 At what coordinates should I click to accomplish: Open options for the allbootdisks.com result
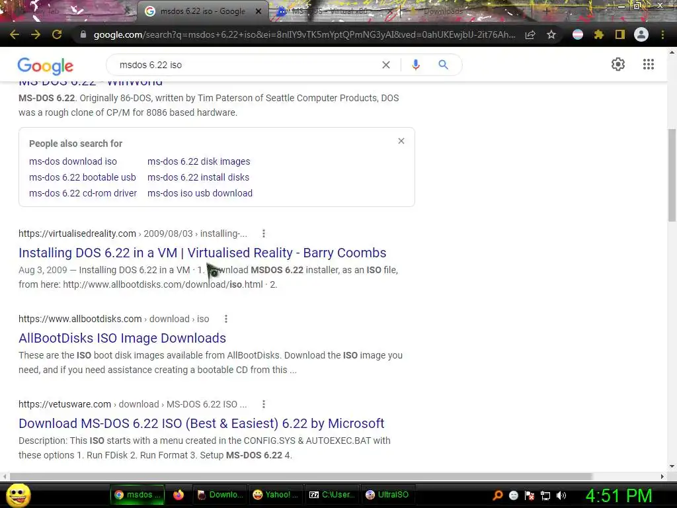click(x=226, y=319)
